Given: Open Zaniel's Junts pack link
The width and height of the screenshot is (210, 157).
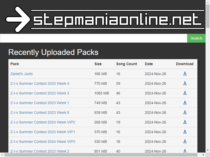Looking at the screenshot, I should coord(22,74).
